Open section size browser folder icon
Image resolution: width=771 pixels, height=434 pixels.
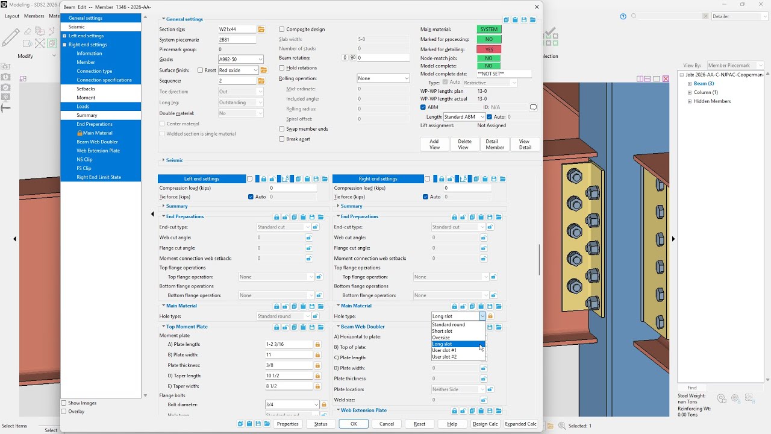pos(261,29)
